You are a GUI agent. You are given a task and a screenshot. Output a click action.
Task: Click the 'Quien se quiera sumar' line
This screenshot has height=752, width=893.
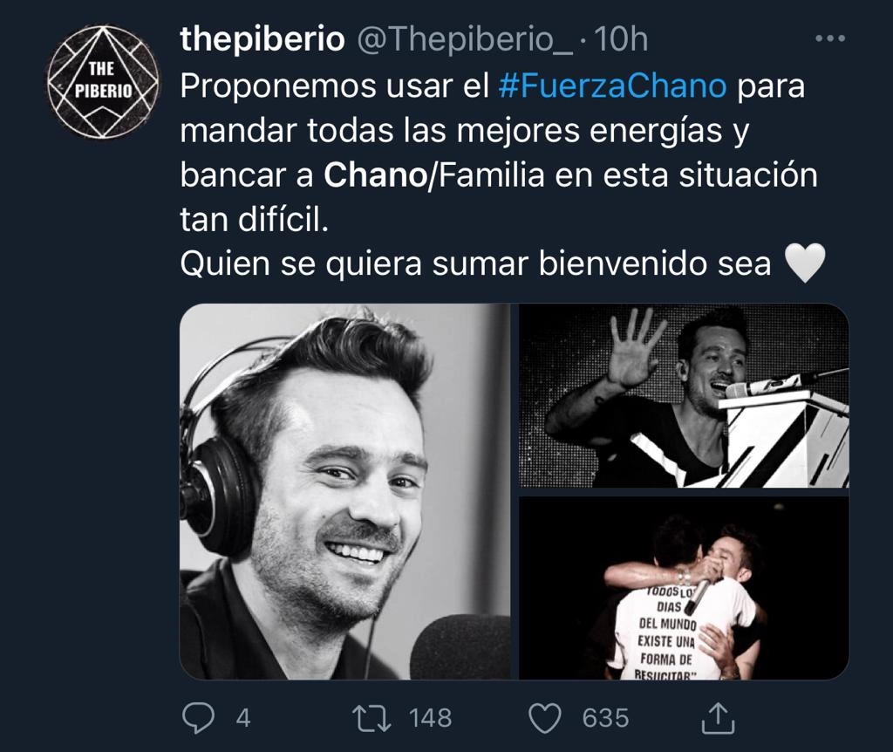503,263
